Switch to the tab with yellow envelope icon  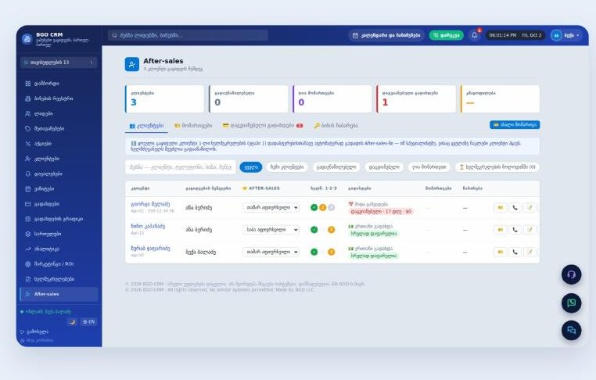click(193, 126)
